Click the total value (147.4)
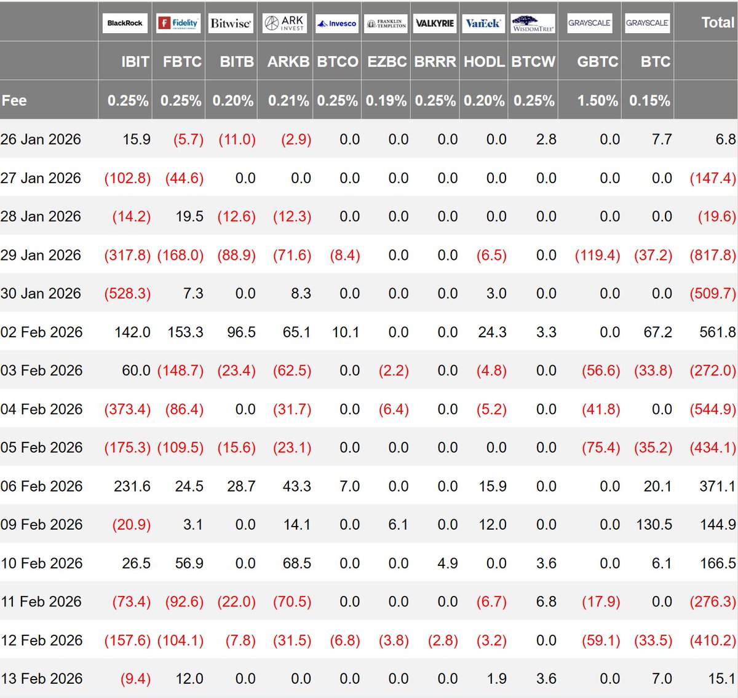 tap(713, 178)
